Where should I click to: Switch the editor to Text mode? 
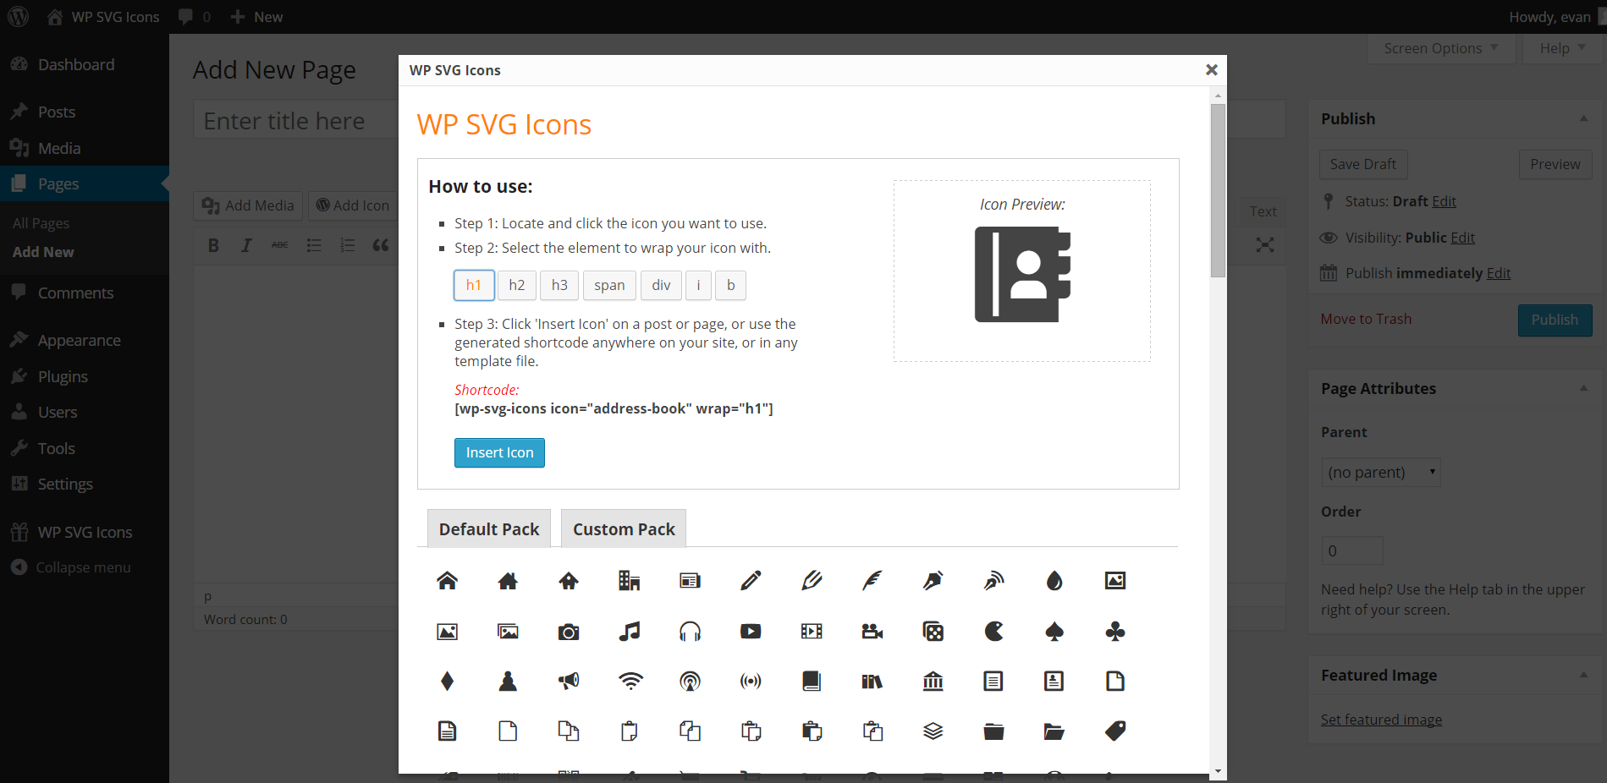pyautogui.click(x=1263, y=211)
